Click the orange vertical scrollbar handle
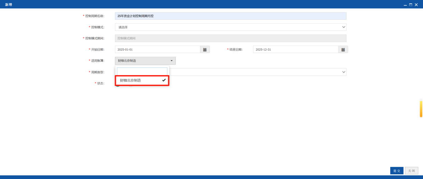Image resolution: width=423 pixels, height=179 pixels. 421,109
